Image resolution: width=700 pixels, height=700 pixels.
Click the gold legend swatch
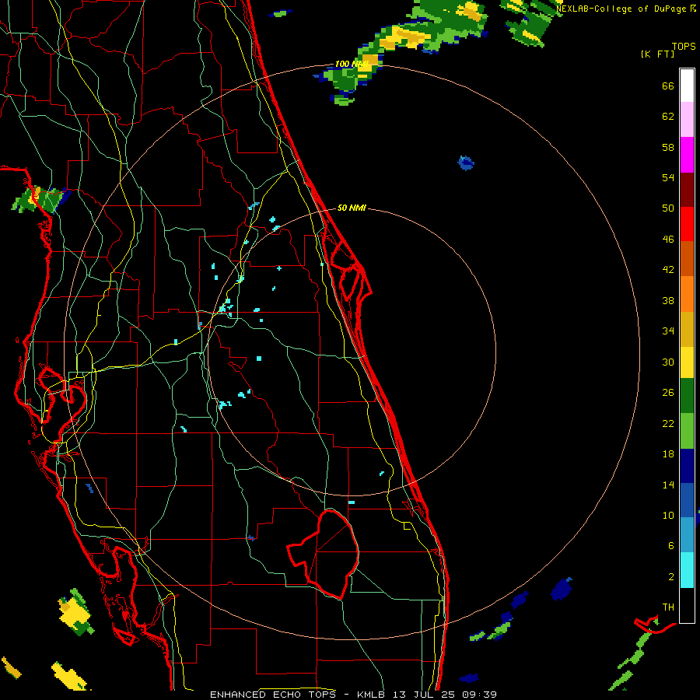point(687,329)
